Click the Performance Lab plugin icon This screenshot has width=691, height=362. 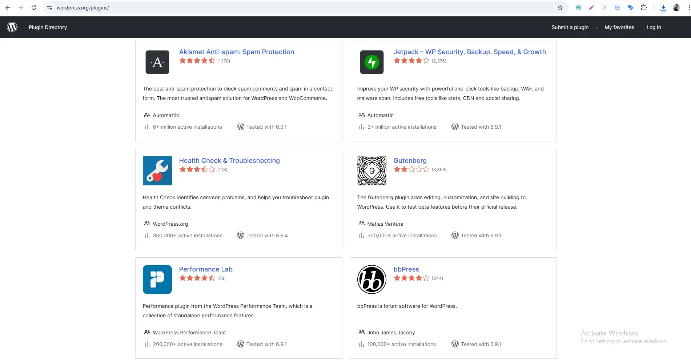point(157,279)
